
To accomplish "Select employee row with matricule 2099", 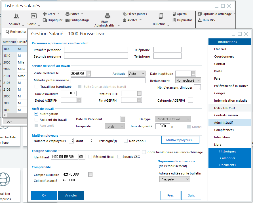I will pyautogui.click(x=7, y=69).
